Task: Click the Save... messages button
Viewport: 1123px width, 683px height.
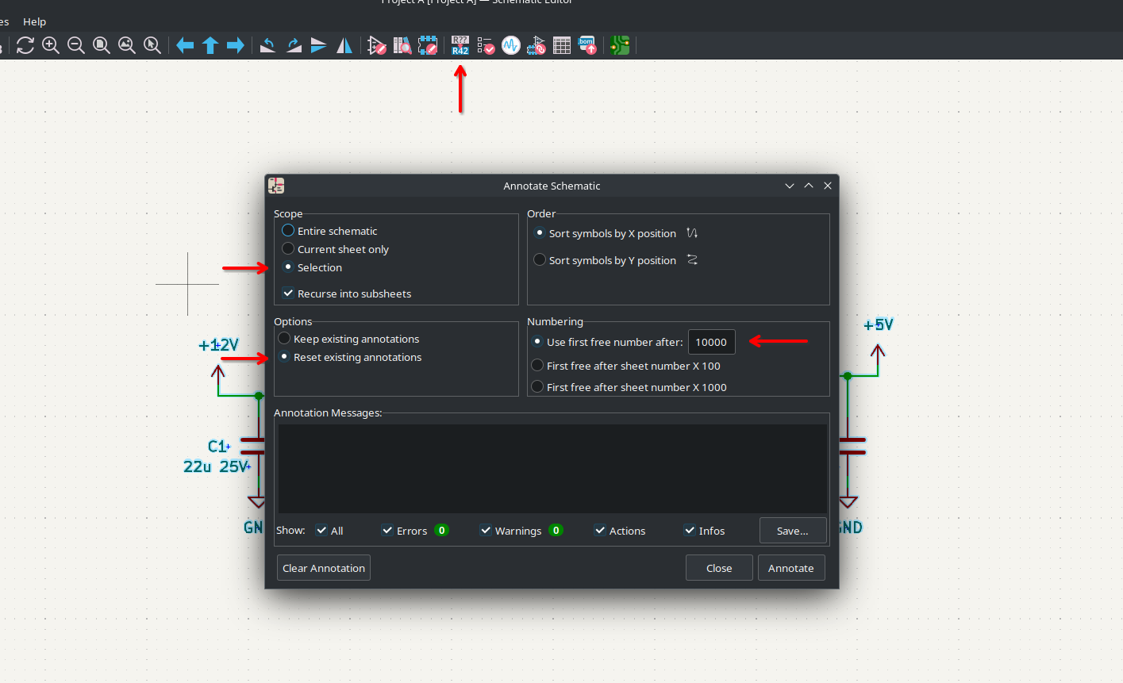Action: tap(792, 531)
